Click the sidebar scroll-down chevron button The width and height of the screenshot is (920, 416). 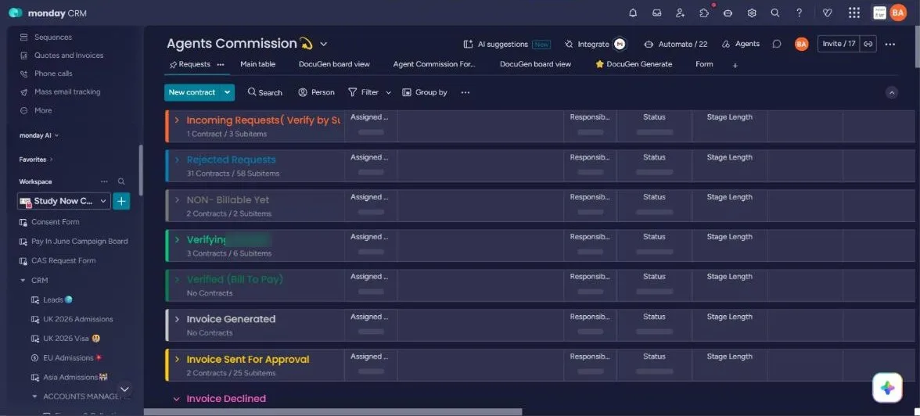click(x=124, y=389)
